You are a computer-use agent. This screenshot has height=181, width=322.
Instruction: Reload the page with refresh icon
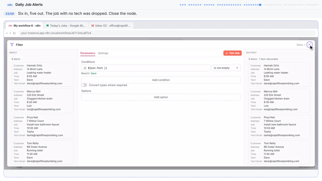pyautogui.click(x=14, y=33)
